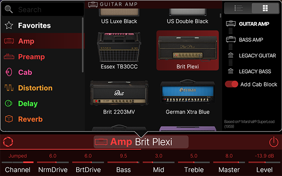Click the Level parameter slider
Viewport: 282px width, 176px height.
coord(264,162)
